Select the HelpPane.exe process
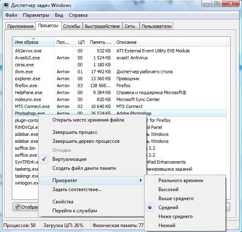Screen dimensions: 242x232 click(120, 92)
